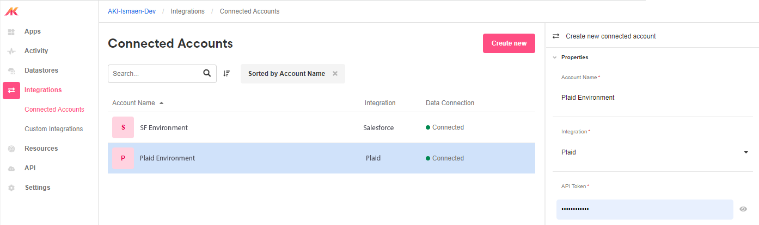This screenshot has width=759, height=225.
Task: Follow the Integrations breadcrumb
Action: click(188, 11)
